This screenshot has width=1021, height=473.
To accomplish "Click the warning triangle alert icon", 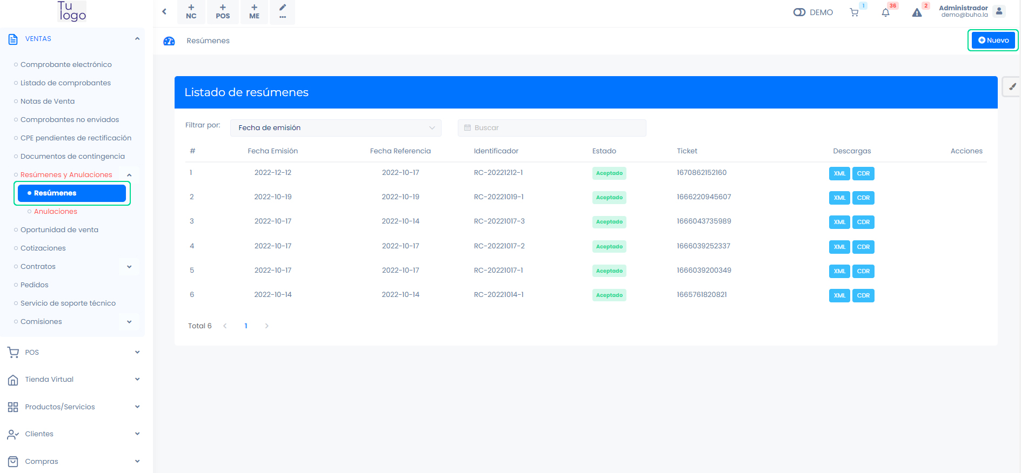I will click(917, 12).
